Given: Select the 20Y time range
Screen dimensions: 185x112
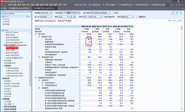Looking at the screenshot, I should pyautogui.click(x=75, y=13).
